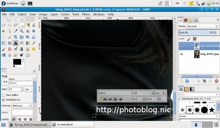Image resolution: width=220 pixels, height=128 pixels.
Task: Select the Rotate tool
Action: point(16,37)
